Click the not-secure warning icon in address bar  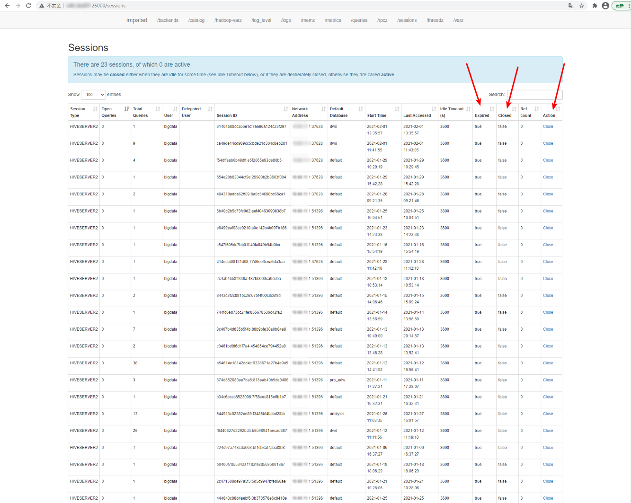[42, 6]
